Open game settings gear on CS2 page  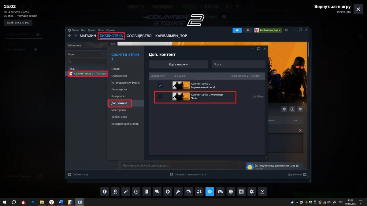coord(284,109)
